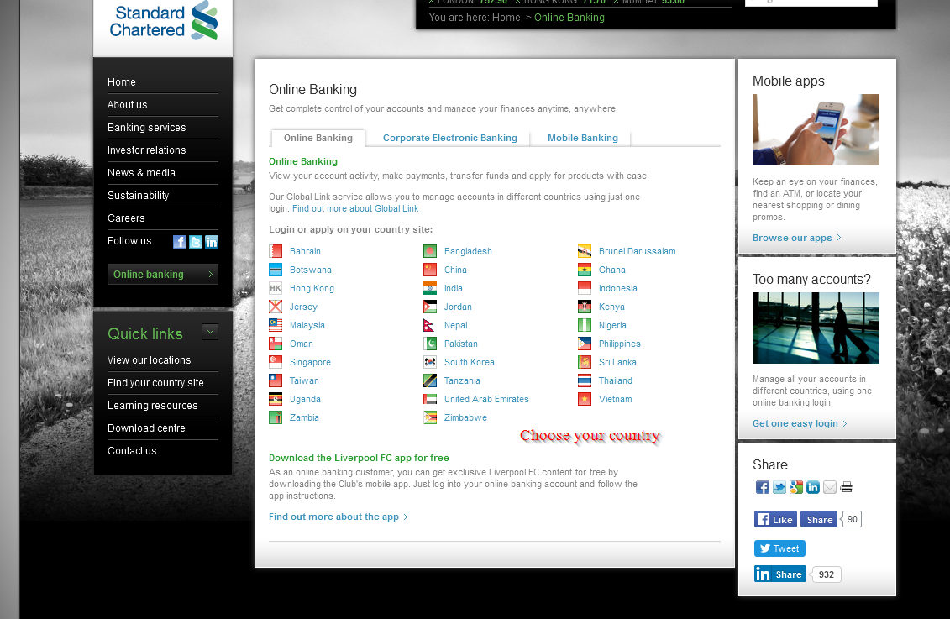Click the Vietnam flag icon

pos(585,399)
